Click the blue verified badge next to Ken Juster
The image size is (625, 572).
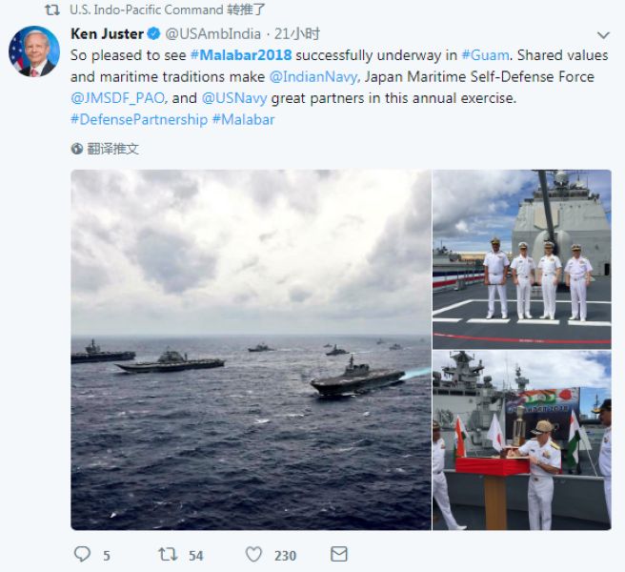[153, 34]
